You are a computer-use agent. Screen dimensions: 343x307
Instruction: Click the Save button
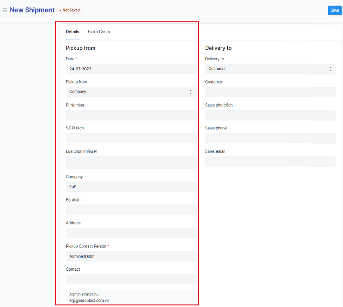coord(335,10)
